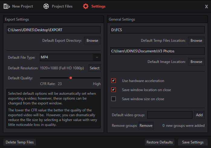Image resolution: width=211 pixels, height=148 pixels.
Task: Open the New Project tab
Action: pyautogui.click(x=18, y=6)
